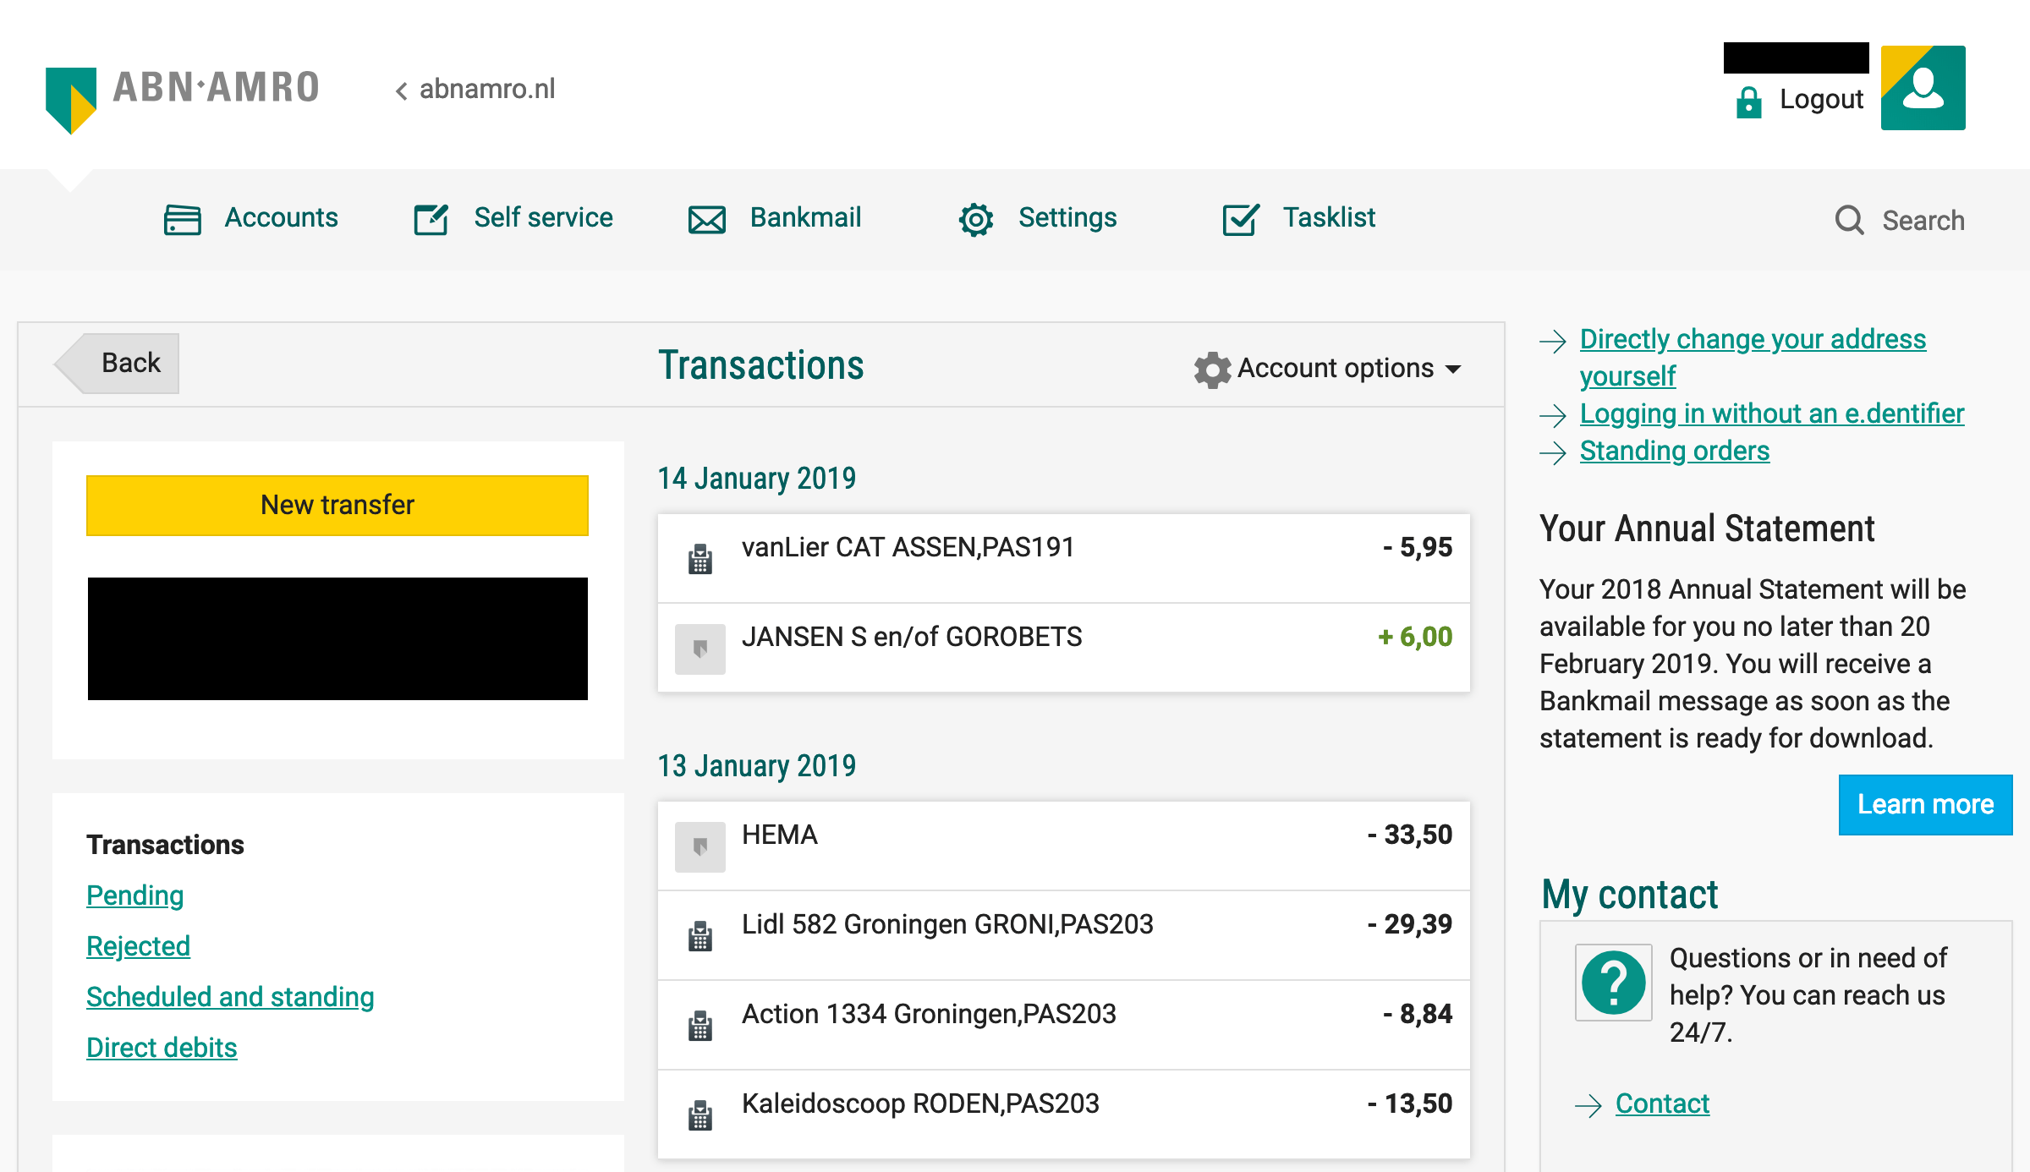
Task: Click the 13 January 2019 date heading
Action: tap(757, 766)
